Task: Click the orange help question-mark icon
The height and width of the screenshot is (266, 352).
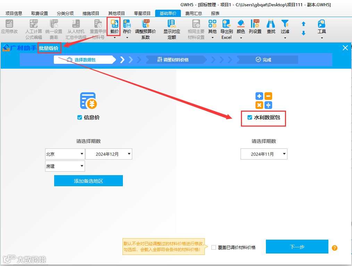Action: coord(335,248)
